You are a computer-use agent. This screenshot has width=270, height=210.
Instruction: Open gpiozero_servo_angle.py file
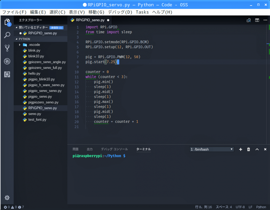(x=40, y=62)
